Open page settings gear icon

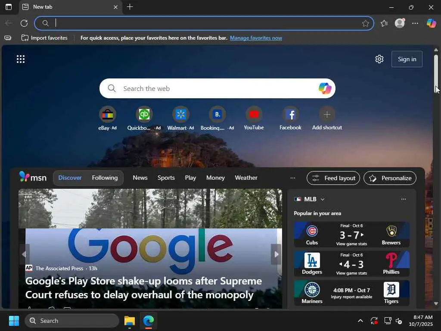pyautogui.click(x=379, y=59)
